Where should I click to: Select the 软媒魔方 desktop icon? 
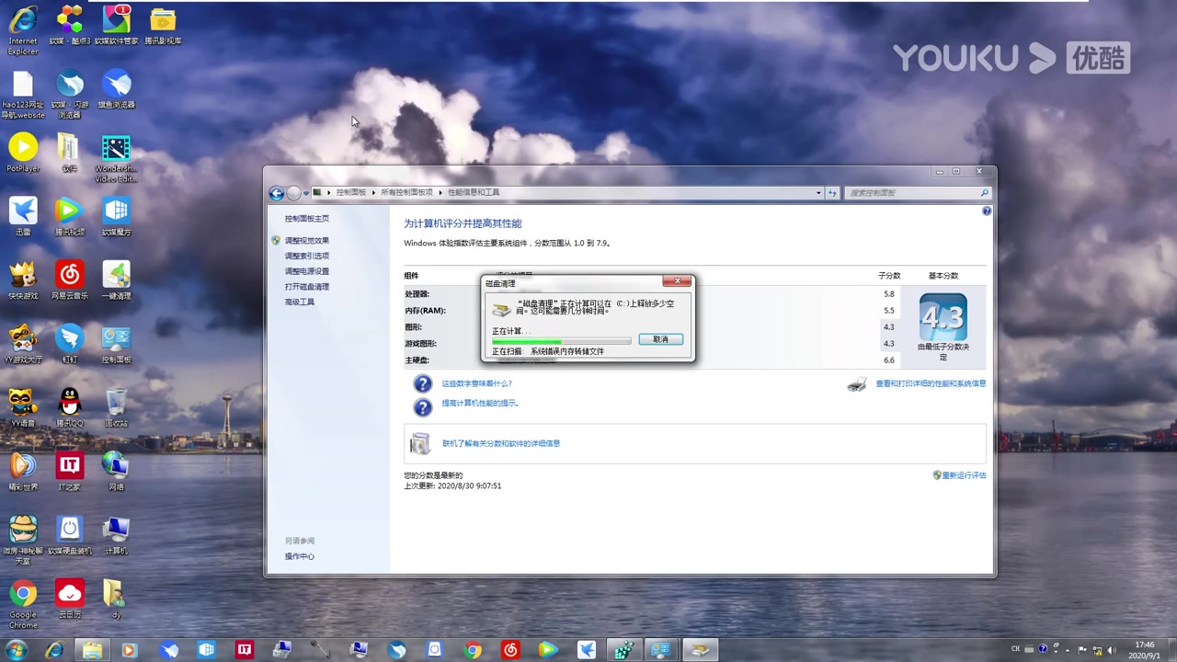pyautogui.click(x=116, y=216)
